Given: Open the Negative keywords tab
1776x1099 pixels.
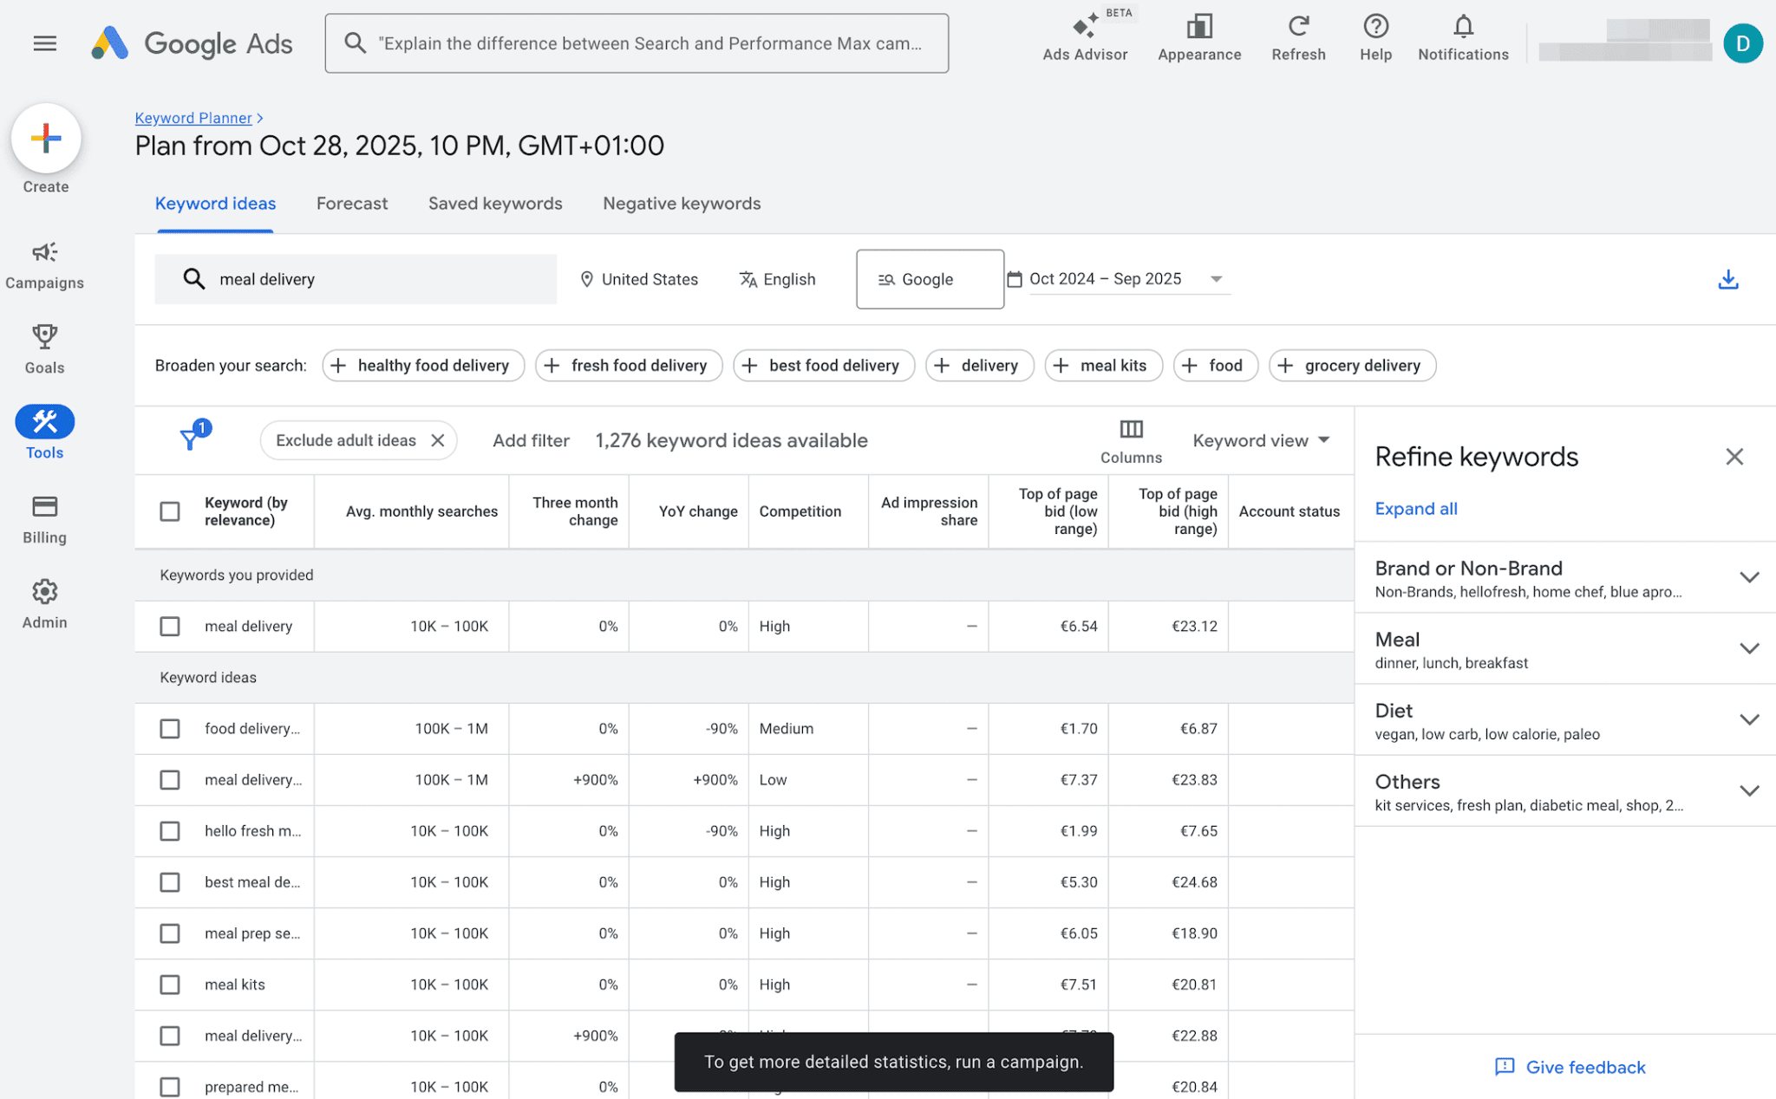Looking at the screenshot, I should tap(681, 204).
